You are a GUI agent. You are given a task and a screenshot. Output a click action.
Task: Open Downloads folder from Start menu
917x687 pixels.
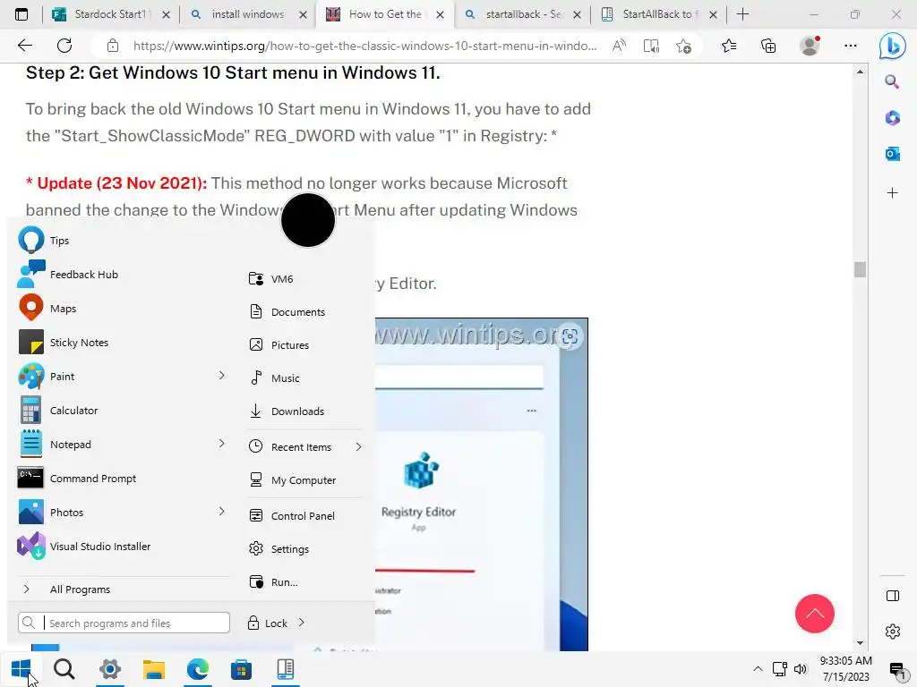tap(305, 411)
